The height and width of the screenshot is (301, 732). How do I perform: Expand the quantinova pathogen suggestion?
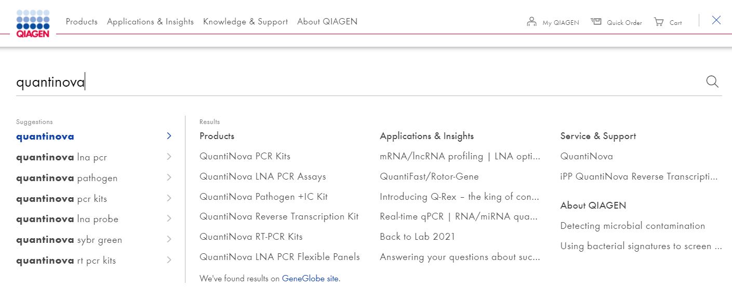(x=168, y=177)
